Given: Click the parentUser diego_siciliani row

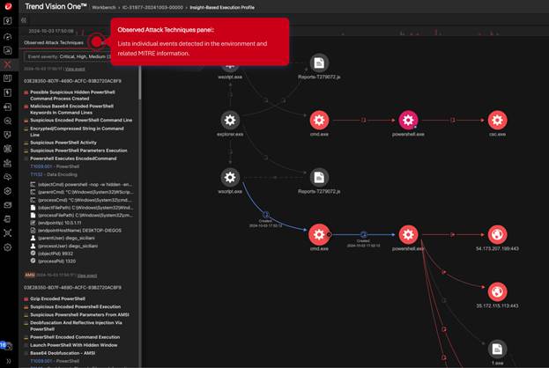Looking at the screenshot, I should (x=63, y=239).
